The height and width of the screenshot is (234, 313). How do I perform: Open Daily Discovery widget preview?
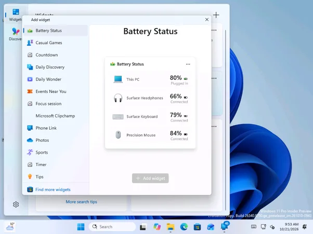click(x=56, y=67)
